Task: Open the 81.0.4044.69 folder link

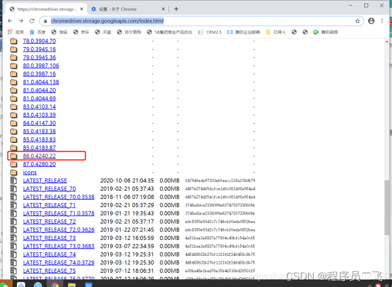Action: point(39,99)
